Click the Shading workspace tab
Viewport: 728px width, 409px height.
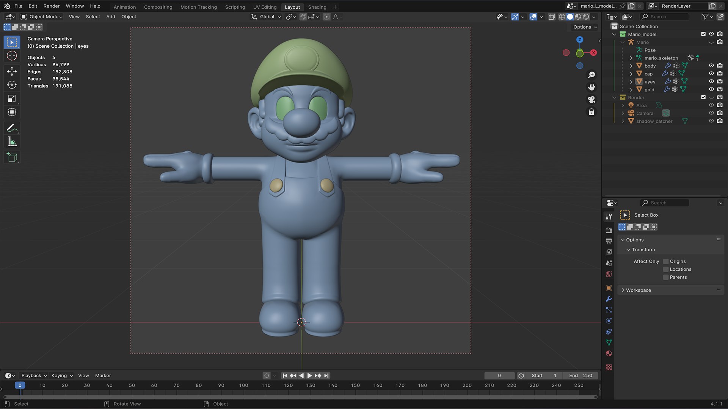317,7
